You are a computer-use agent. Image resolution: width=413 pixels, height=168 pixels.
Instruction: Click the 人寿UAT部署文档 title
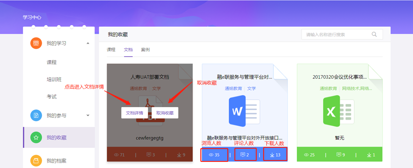[150, 77]
